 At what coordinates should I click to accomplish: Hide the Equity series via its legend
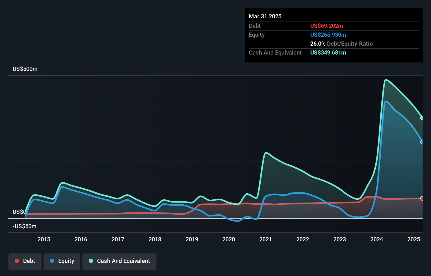[62, 261]
